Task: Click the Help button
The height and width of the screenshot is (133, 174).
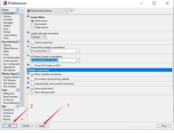Action: point(164,126)
